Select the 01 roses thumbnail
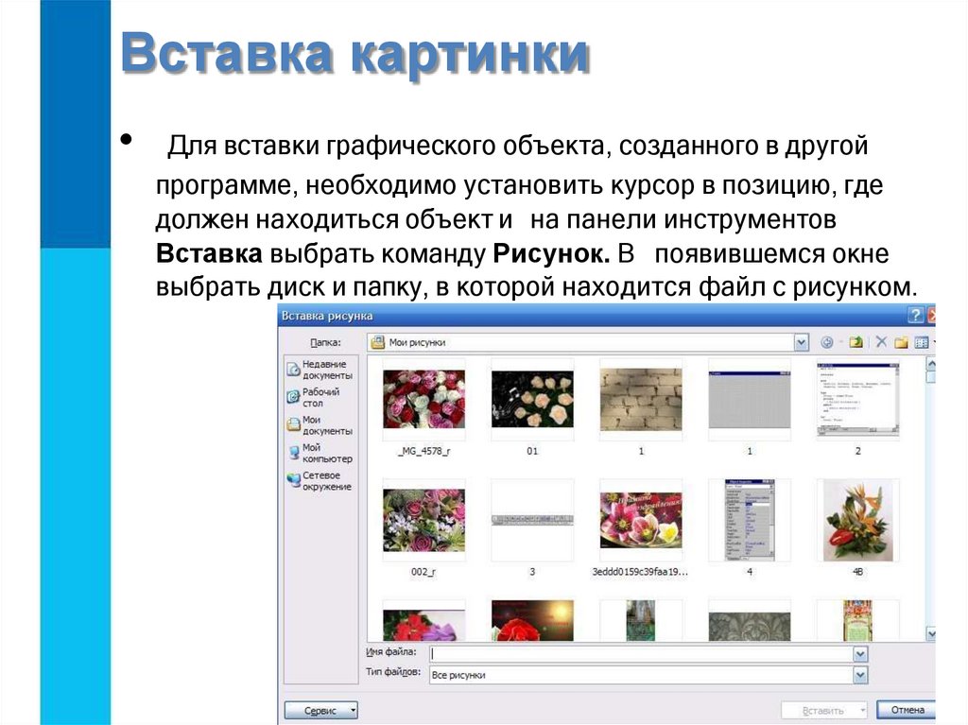Screen dimensions: 968x725 [532, 399]
